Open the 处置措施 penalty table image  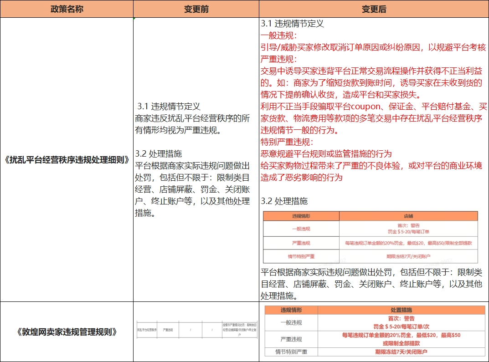[x=375, y=331]
